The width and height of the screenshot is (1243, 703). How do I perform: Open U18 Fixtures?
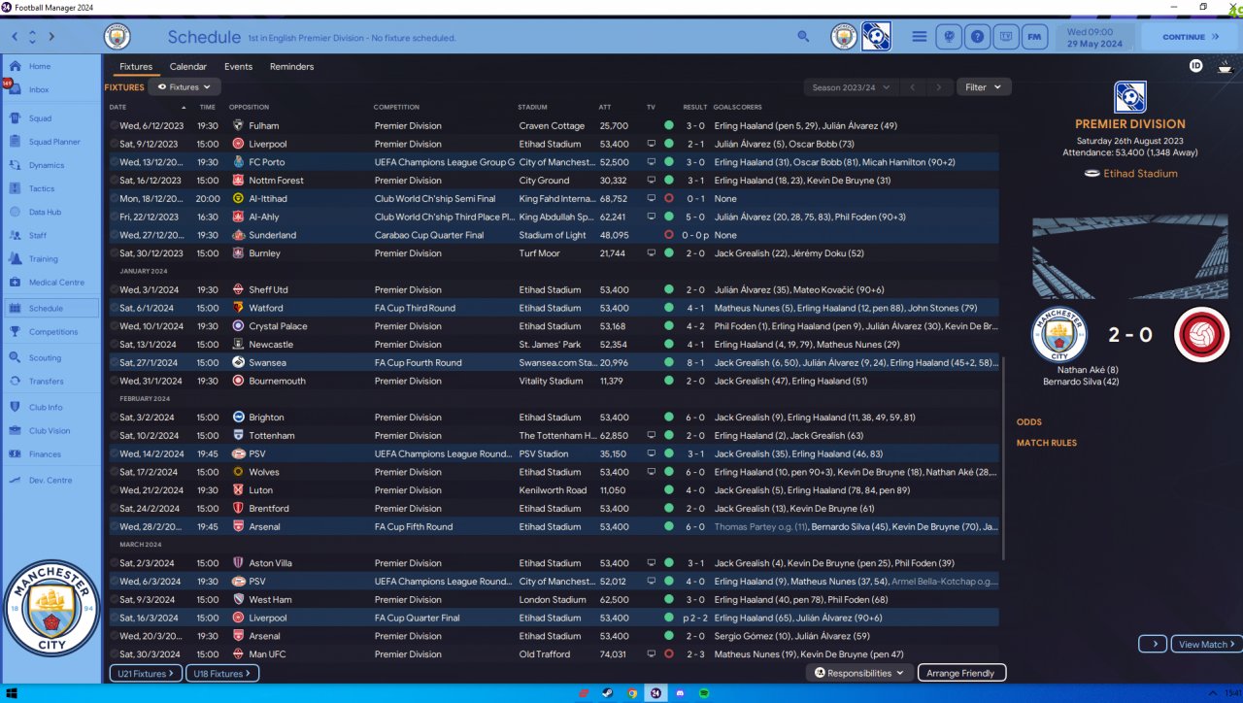[221, 673]
